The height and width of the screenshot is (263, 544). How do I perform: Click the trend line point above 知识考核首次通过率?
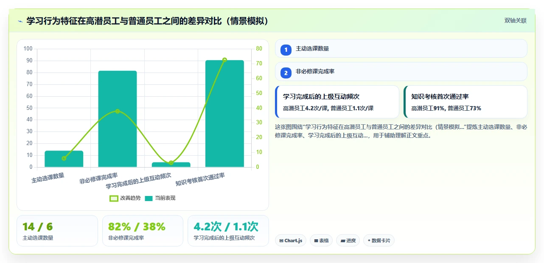pyautogui.click(x=224, y=60)
